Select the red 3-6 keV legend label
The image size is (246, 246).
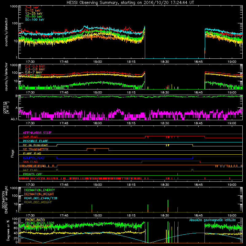[32, 7]
